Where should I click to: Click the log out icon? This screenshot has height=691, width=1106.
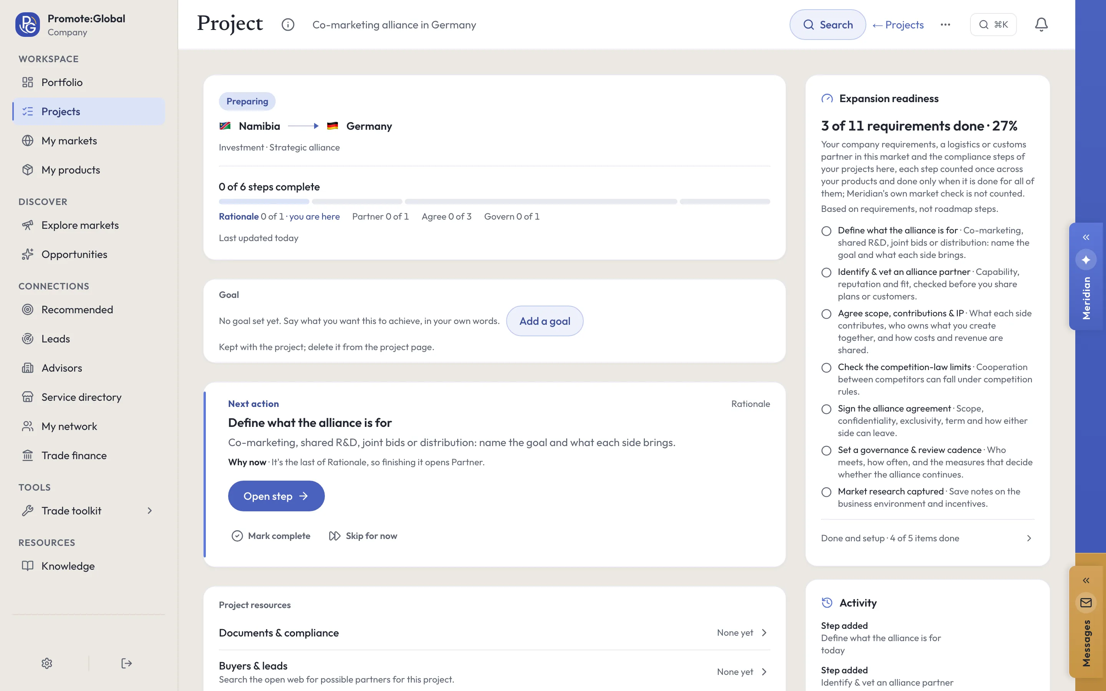coord(127,663)
